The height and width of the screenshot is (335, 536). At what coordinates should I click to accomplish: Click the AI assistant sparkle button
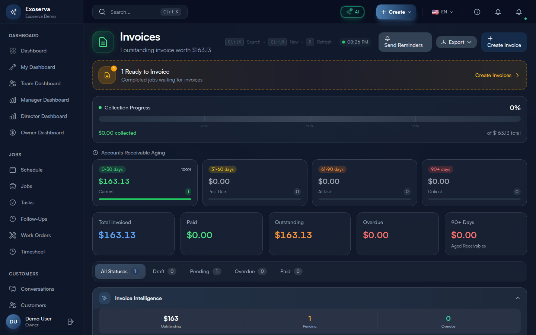click(x=352, y=12)
